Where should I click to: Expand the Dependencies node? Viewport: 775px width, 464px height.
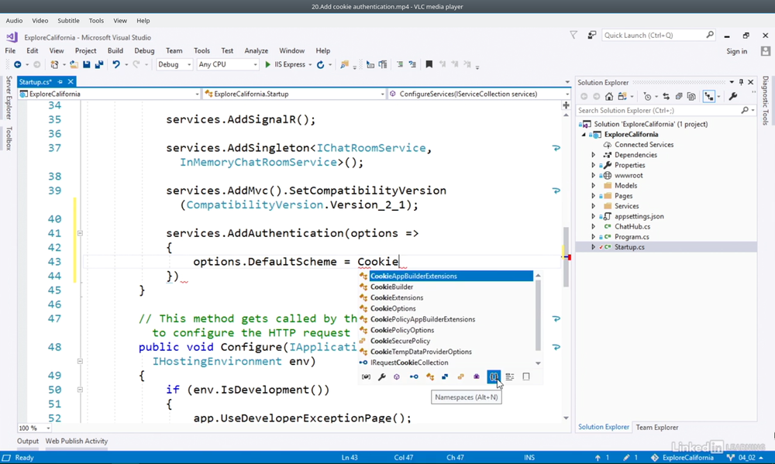tap(594, 155)
